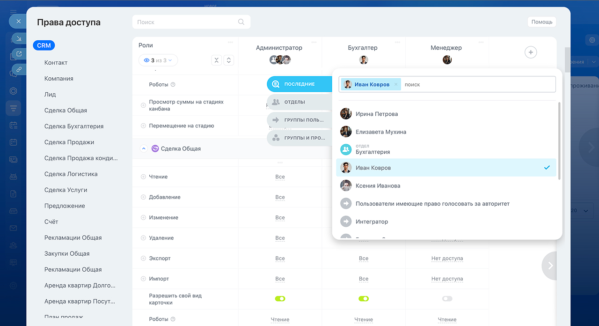Screen dimensions: 599x326
Task: Disable custom card view toggle for Бухгалтер
Action: [x=364, y=299]
